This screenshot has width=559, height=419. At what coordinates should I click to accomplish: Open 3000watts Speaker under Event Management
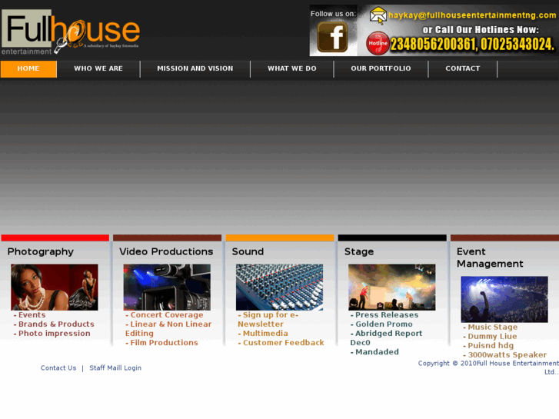507,355
